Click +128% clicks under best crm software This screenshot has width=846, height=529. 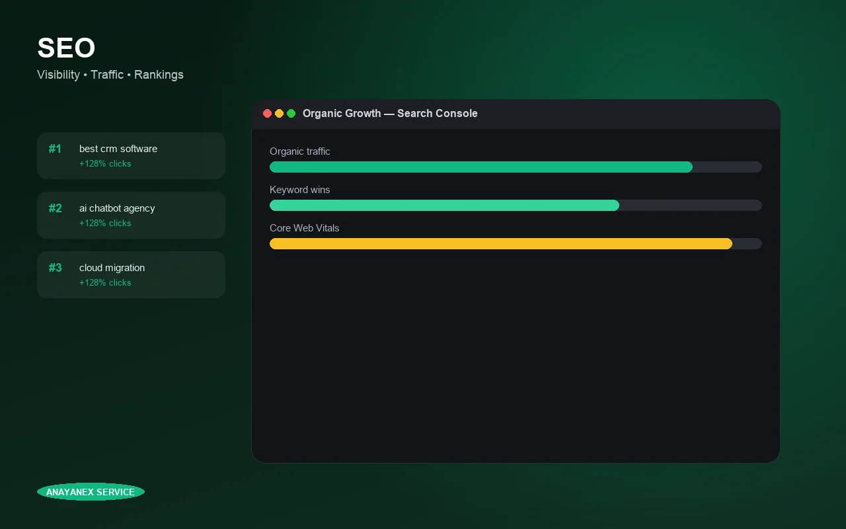tap(105, 164)
